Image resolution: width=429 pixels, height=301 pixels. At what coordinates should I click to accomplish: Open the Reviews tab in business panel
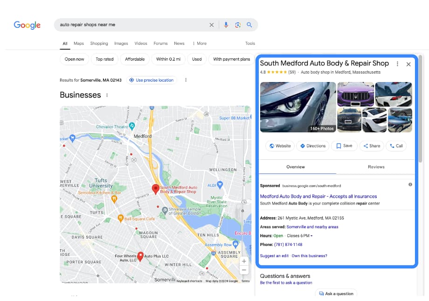point(376,167)
